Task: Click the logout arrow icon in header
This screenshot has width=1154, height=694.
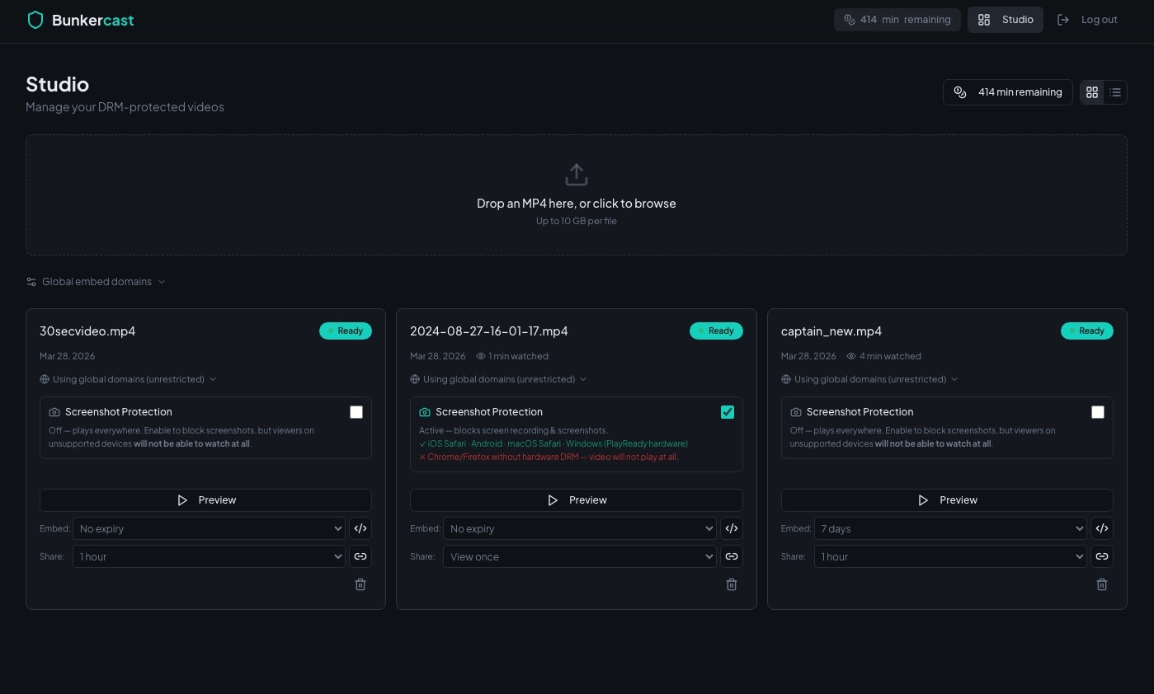Action: coord(1063,20)
